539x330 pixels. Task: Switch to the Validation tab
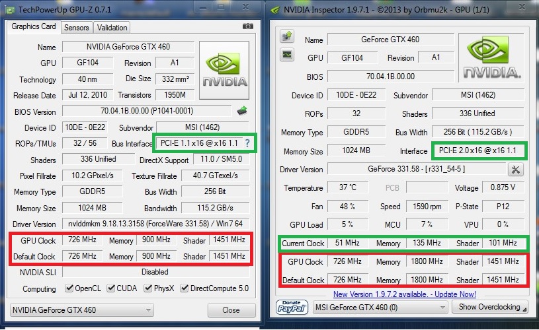tap(111, 27)
